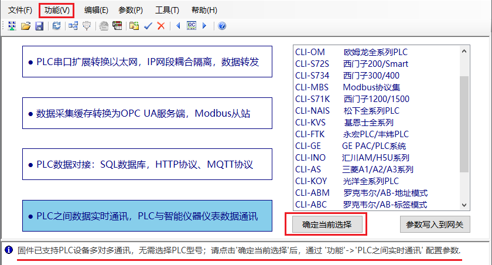
Task: Click the 确定当前选择 button
Action: [327, 225]
